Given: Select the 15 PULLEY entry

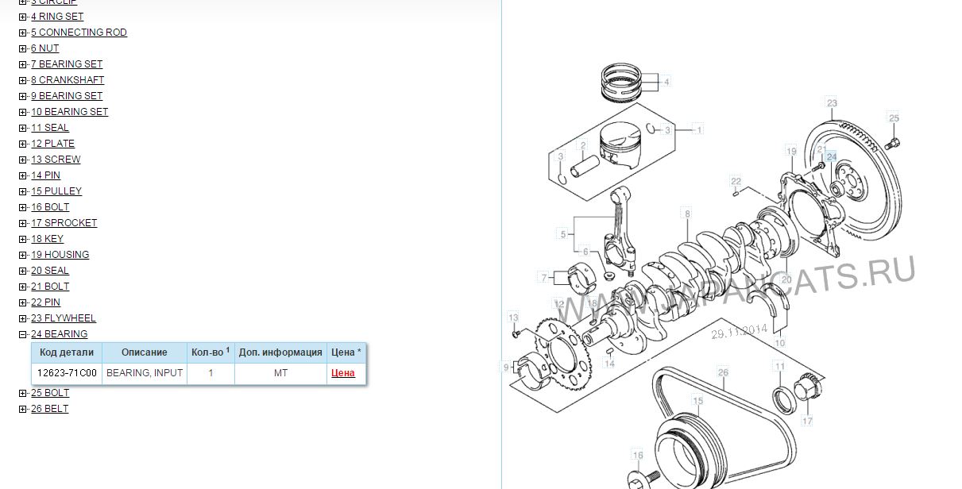Looking at the screenshot, I should tap(56, 191).
